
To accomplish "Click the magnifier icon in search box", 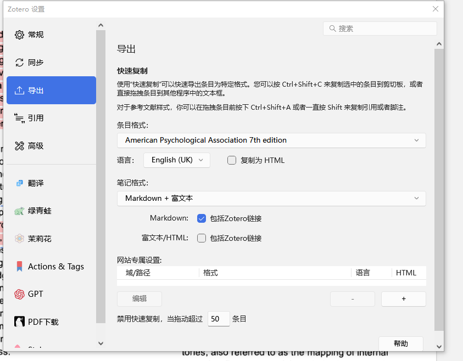I will (332, 29).
